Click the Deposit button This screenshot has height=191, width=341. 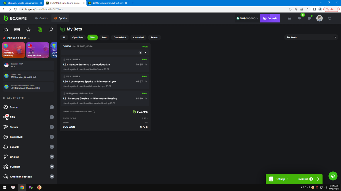coord(270,18)
